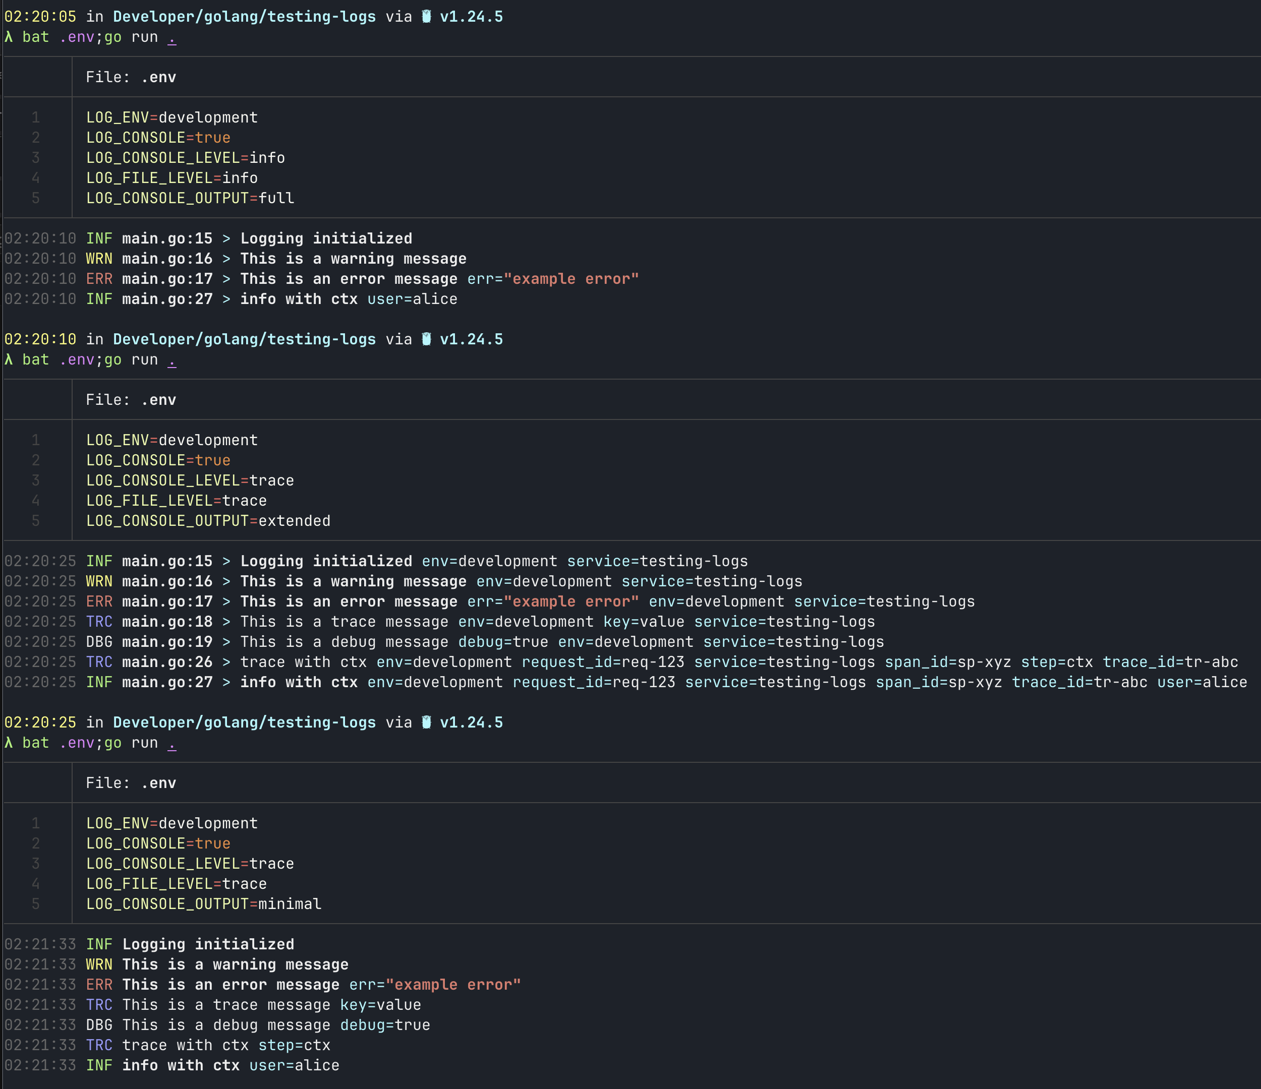This screenshot has height=1089, width=1261.
Task: Click the gopher icon in the 02:20:10 prompt line
Action: click(426, 339)
